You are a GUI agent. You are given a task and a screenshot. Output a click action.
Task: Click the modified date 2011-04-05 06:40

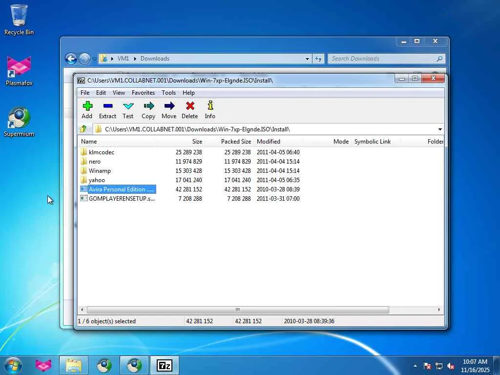tap(278, 152)
